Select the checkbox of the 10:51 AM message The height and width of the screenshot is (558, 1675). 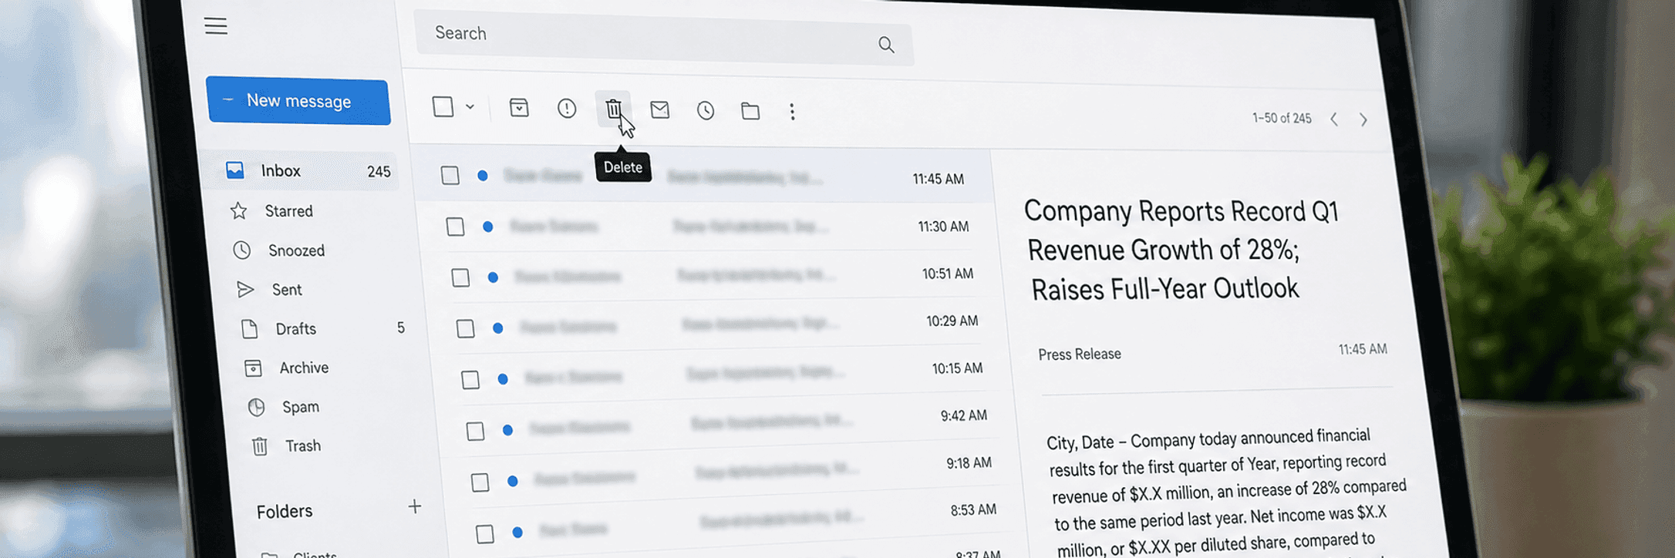pos(460,277)
